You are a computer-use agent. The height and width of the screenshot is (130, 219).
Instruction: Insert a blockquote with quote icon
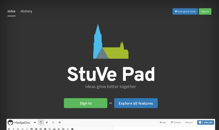[31, 129]
